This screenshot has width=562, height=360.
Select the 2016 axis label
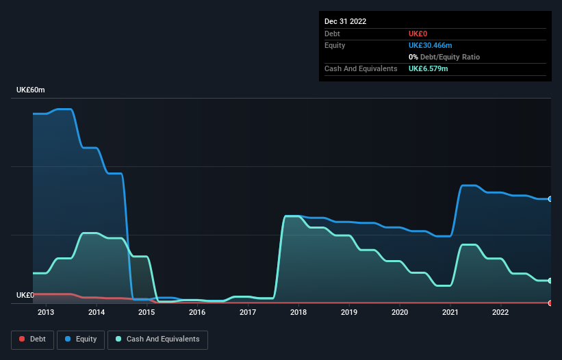click(197, 312)
